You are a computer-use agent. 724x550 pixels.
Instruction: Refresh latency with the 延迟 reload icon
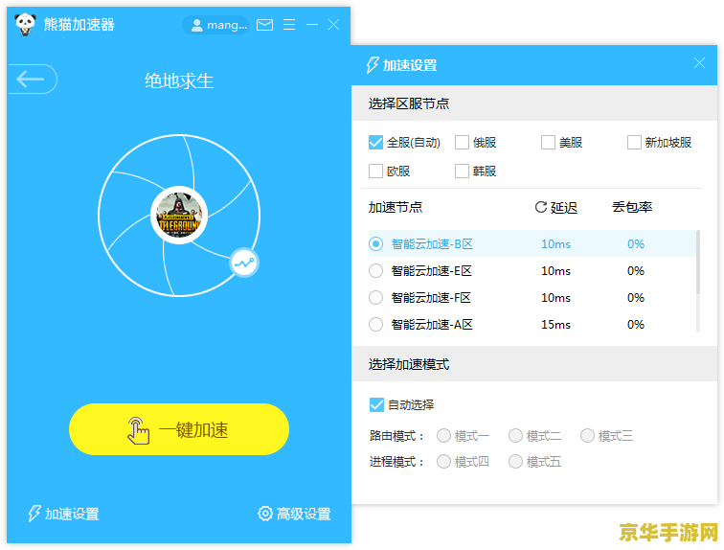click(x=541, y=207)
